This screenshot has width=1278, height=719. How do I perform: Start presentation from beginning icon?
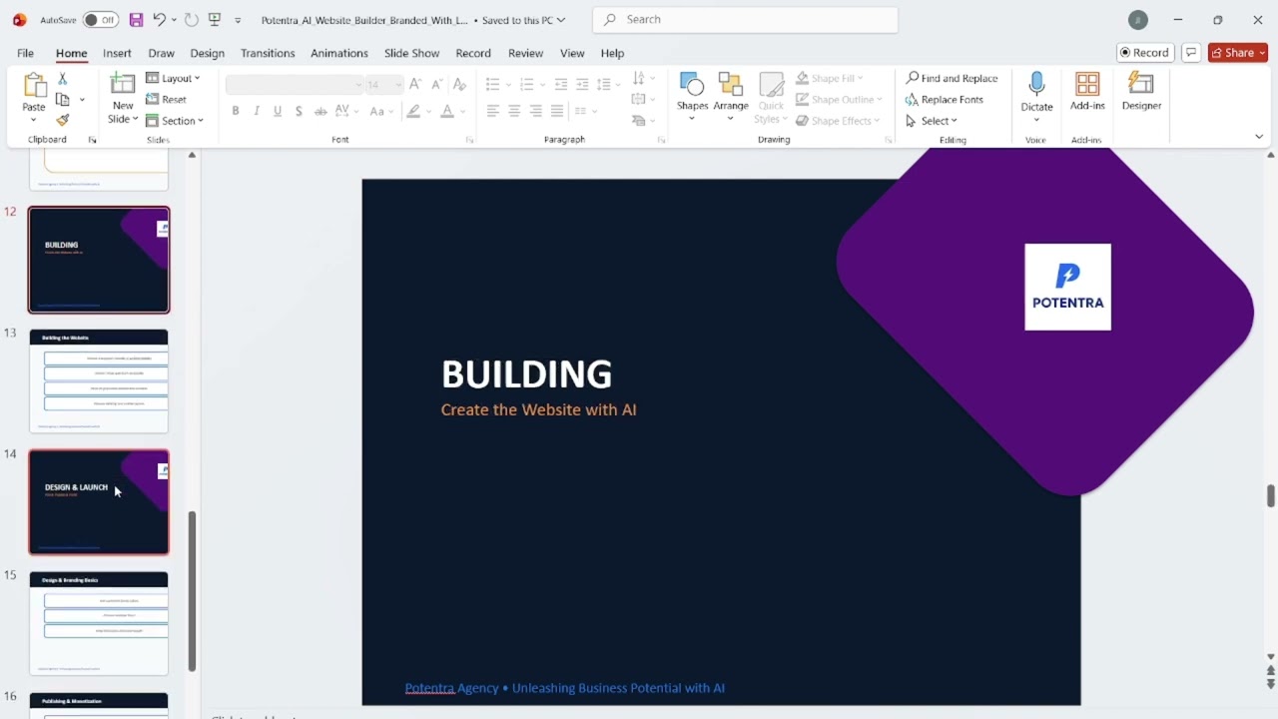pos(215,20)
